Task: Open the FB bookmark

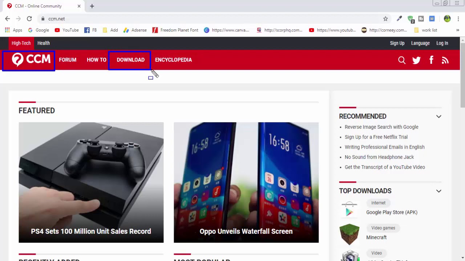Action: [x=90, y=30]
